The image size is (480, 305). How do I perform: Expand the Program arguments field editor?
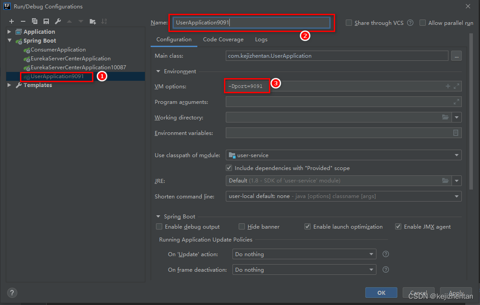point(456,102)
